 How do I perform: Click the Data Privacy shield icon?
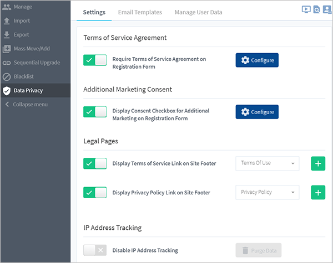pyautogui.click(x=7, y=91)
